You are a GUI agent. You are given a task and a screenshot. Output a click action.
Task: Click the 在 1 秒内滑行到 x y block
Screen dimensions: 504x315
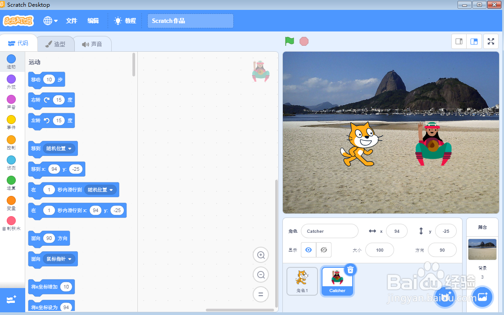pyautogui.click(x=77, y=210)
